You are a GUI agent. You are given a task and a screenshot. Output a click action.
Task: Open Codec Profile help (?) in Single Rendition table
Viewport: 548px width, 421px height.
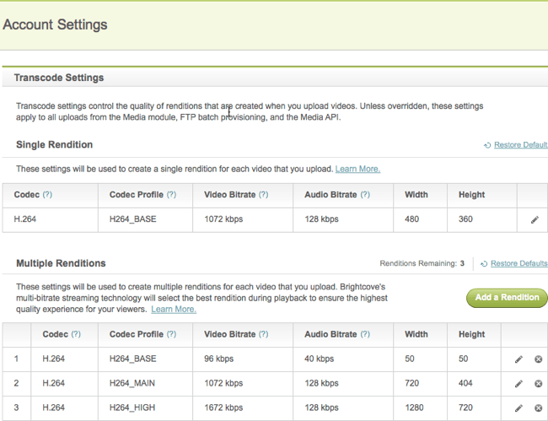(171, 195)
